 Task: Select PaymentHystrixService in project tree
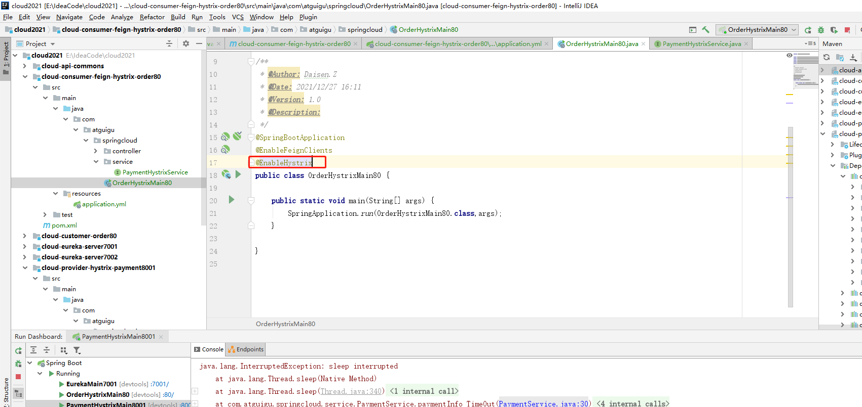point(155,172)
